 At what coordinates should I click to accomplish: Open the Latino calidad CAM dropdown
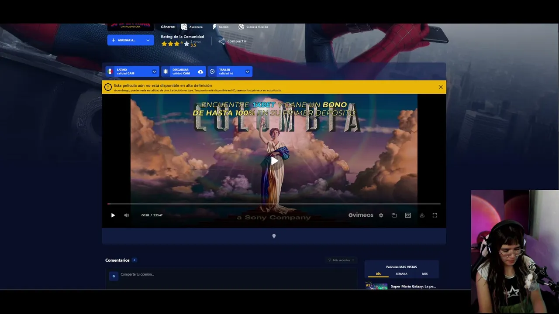pyautogui.click(x=132, y=72)
